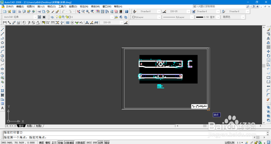Toggle 栅格 grid display
This screenshot has width=271, height=144.
(48, 143)
